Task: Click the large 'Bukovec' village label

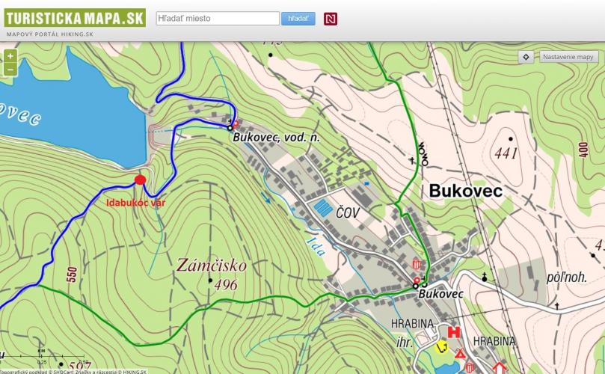Action: click(x=465, y=191)
